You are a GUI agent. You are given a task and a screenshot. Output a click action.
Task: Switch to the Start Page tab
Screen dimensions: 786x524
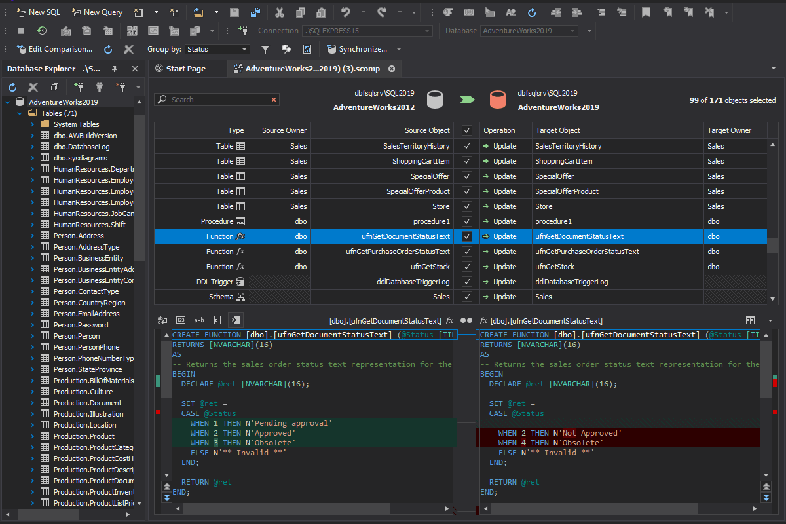click(x=188, y=67)
